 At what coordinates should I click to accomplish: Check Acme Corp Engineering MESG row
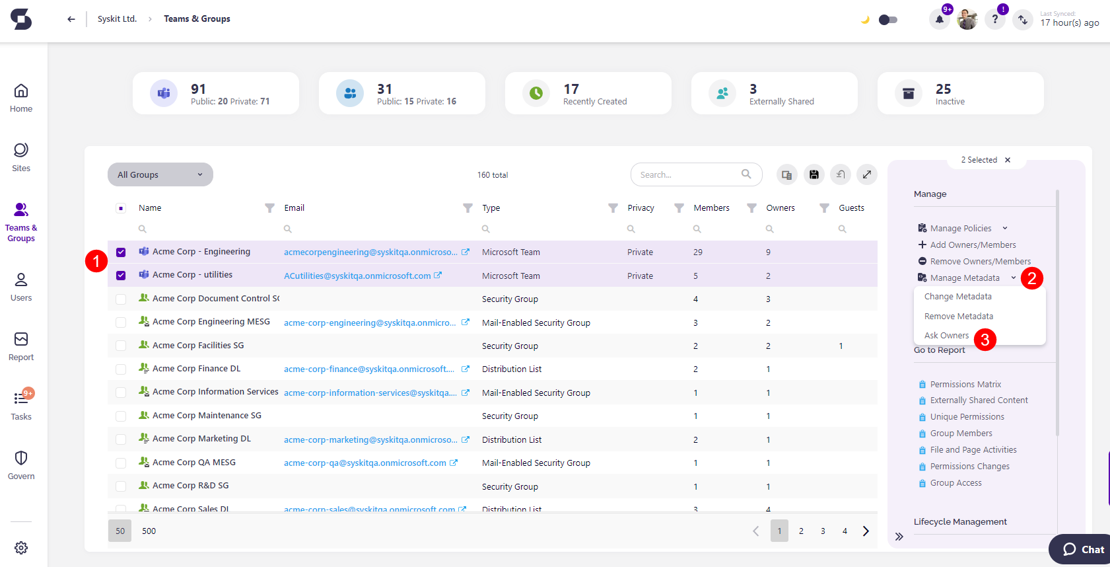(x=121, y=322)
